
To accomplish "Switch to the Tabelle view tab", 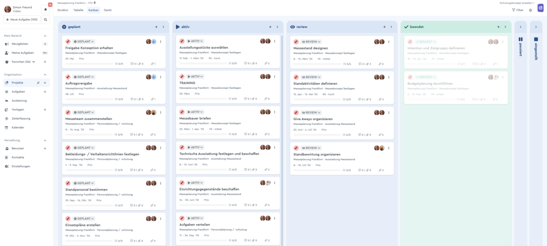I will [x=78, y=10].
